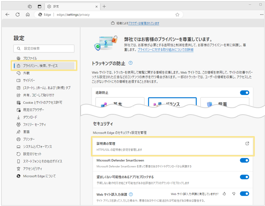Viewport: 265px width, 206px height.
Task: Click external link icon for 証明書の管理
Action: pyautogui.click(x=247, y=143)
